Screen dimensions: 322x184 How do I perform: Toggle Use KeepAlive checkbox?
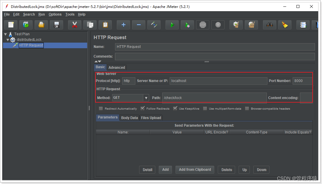[175, 108]
